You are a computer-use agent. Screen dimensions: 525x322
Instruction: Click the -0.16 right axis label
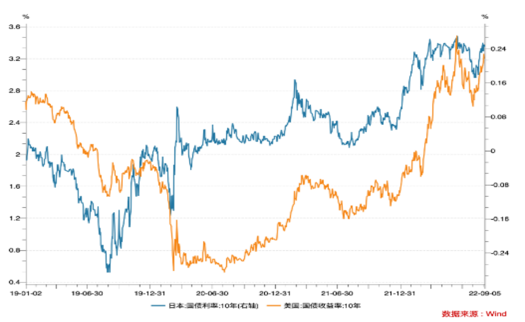pyautogui.click(x=499, y=219)
